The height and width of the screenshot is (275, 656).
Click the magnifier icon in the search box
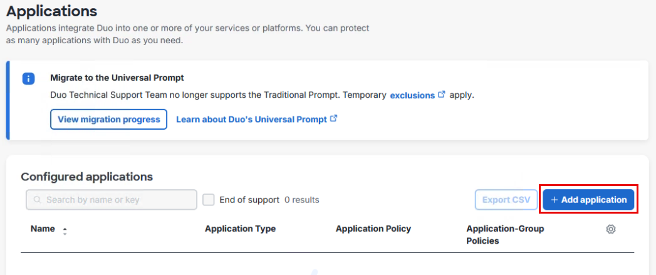pyautogui.click(x=38, y=200)
